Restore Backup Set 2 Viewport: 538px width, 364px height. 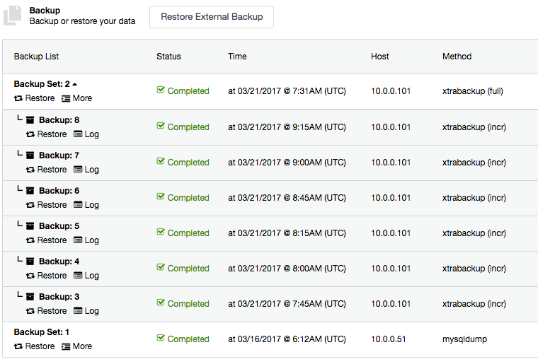(x=34, y=98)
